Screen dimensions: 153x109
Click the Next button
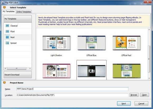[x=124, y=104]
